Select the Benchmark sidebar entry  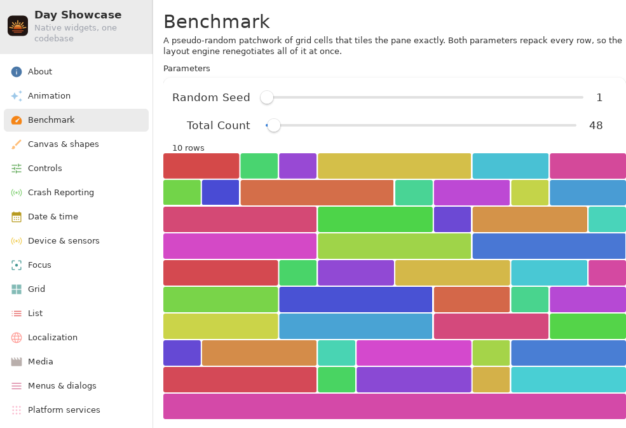[x=76, y=120]
